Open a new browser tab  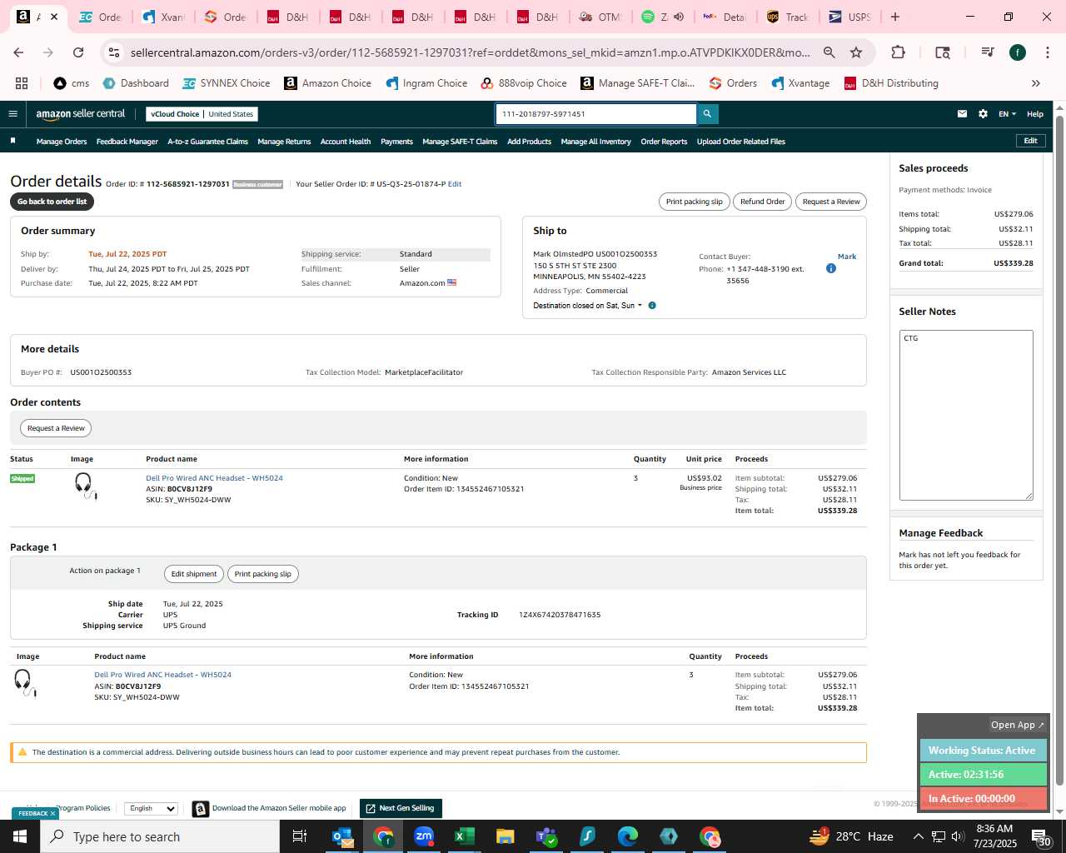pyautogui.click(x=895, y=17)
